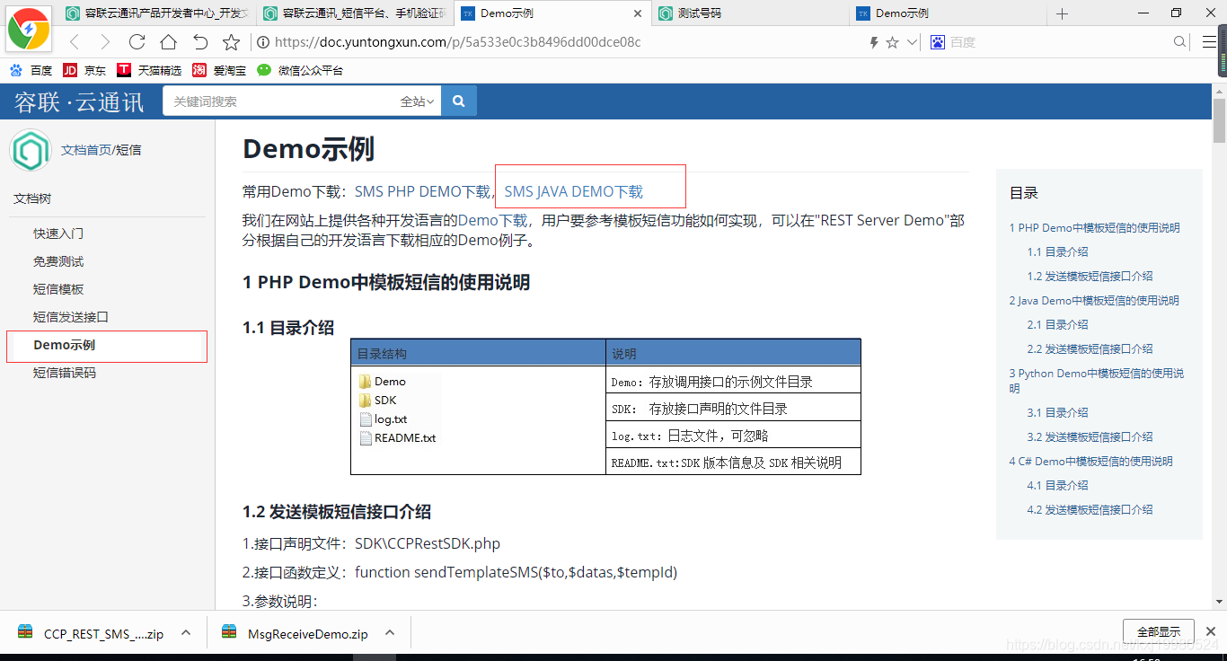The height and width of the screenshot is (661, 1227).
Task: Click the blue search button on the site
Action: point(459,101)
